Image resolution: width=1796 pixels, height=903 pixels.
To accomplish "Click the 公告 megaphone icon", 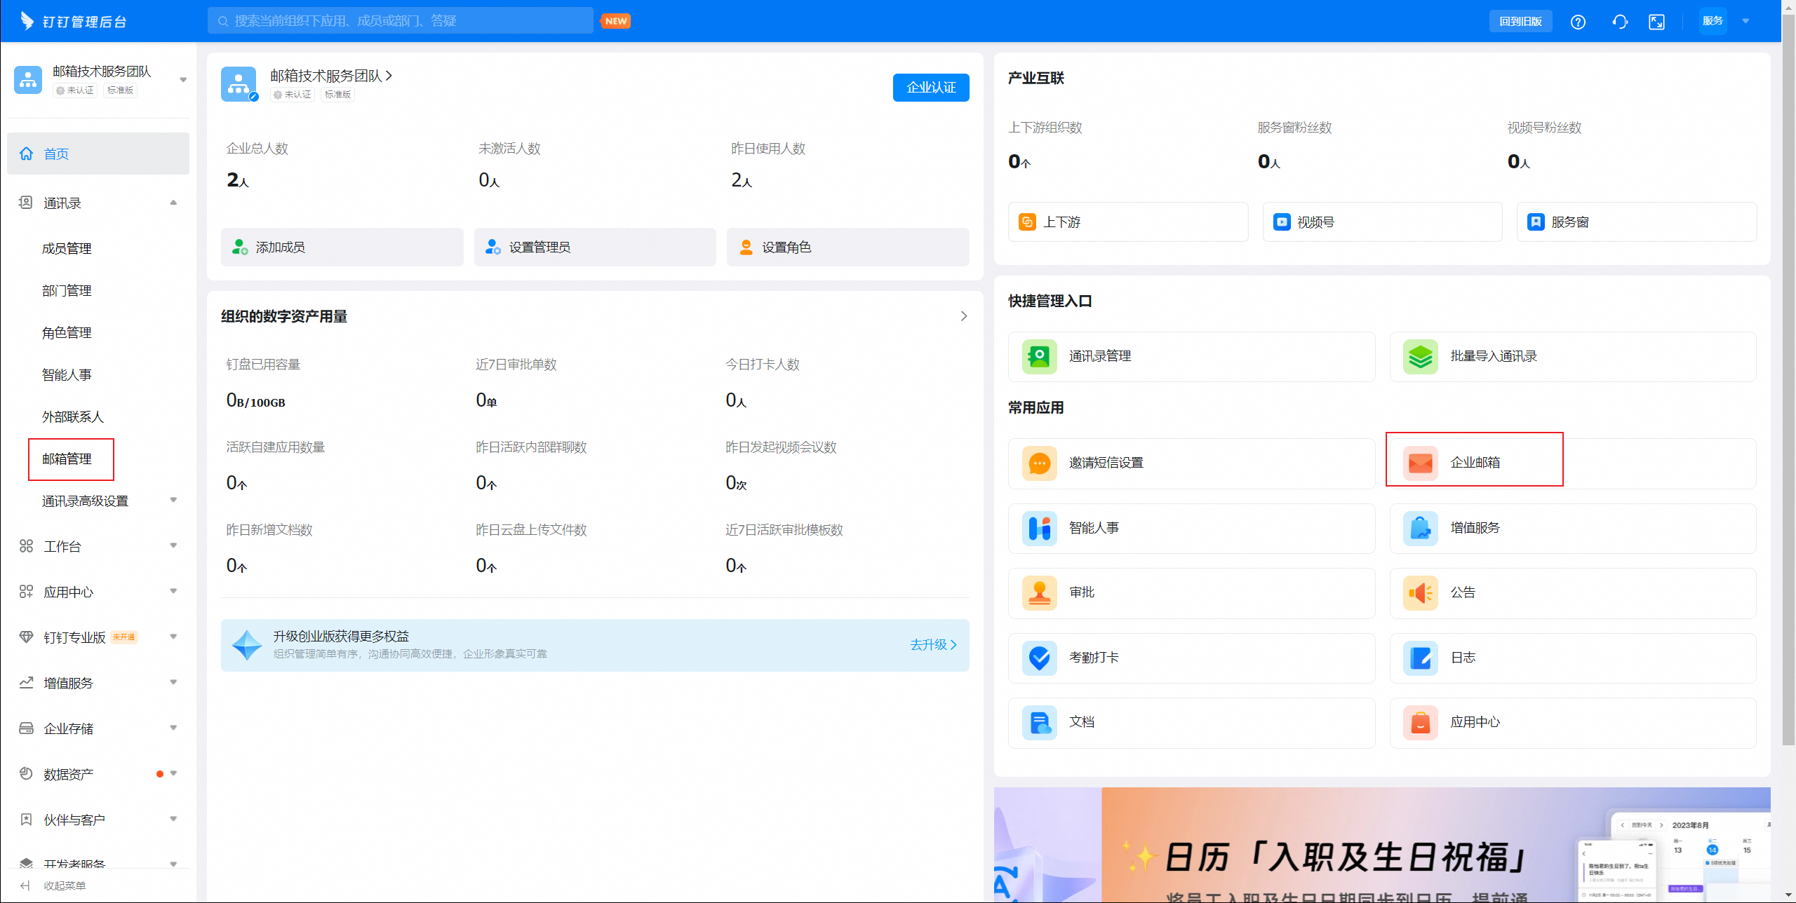I will (x=1420, y=592).
